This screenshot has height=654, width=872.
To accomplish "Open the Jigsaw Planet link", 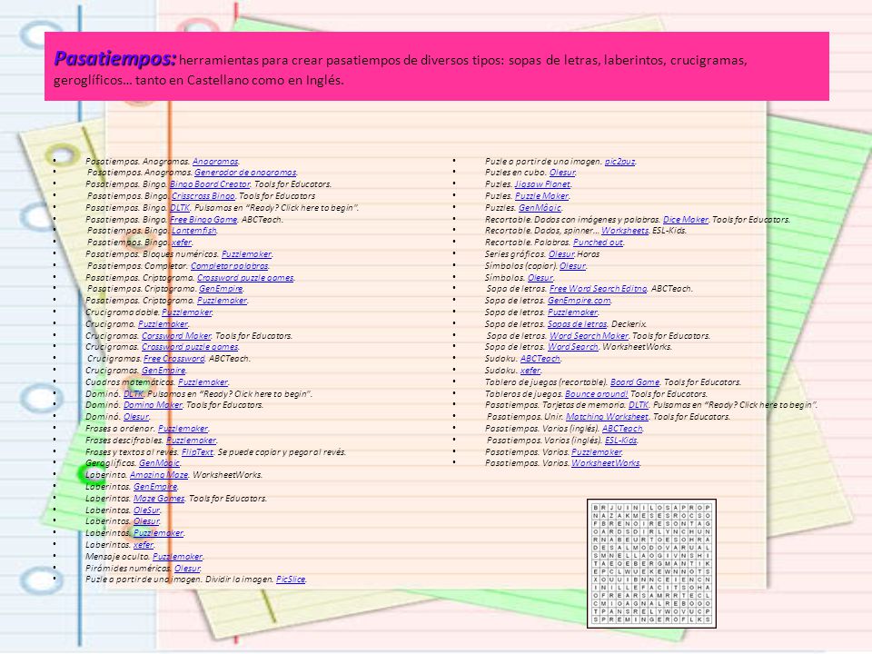I will point(542,184).
